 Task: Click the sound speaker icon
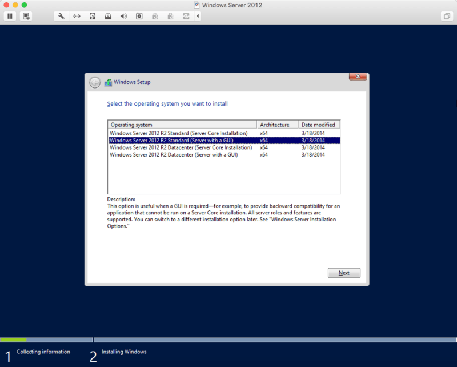coord(123,16)
